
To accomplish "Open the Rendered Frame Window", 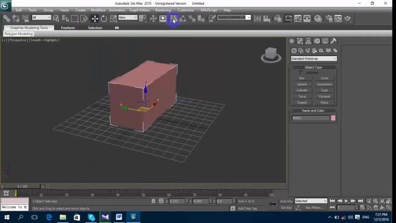I will pos(338,19).
